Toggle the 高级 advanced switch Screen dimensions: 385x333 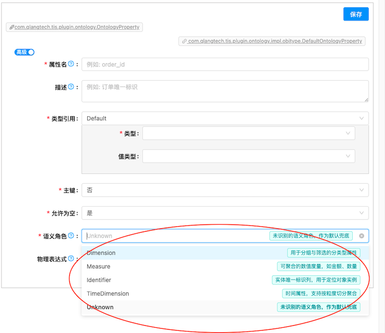(x=25, y=52)
